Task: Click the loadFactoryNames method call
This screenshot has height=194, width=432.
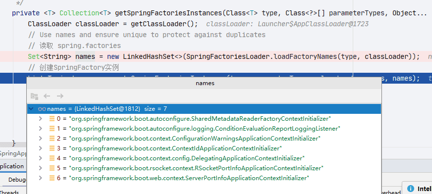Action: click(x=306, y=57)
